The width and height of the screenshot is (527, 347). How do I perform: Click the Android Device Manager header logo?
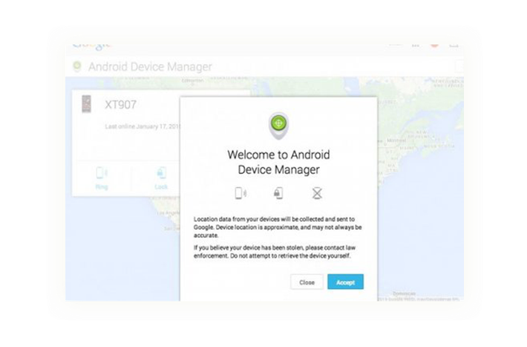pos(77,66)
